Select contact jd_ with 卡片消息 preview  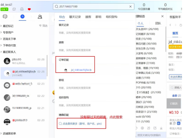pyautogui.click(x=24, y=73)
